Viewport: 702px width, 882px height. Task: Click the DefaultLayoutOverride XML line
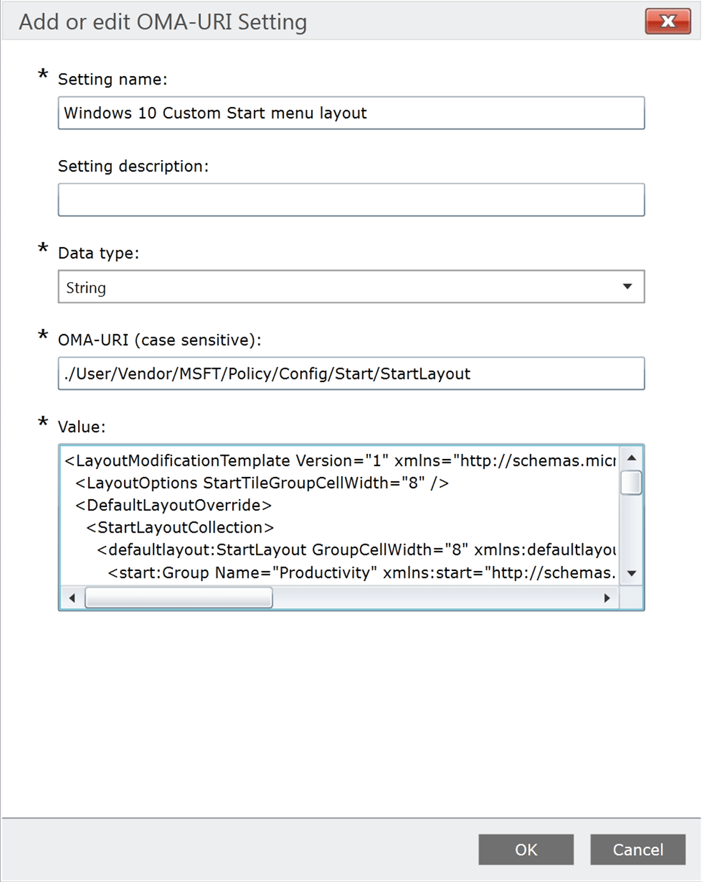click(173, 506)
